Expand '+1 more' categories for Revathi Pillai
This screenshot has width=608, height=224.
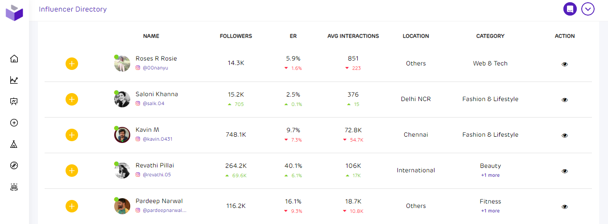click(490, 175)
